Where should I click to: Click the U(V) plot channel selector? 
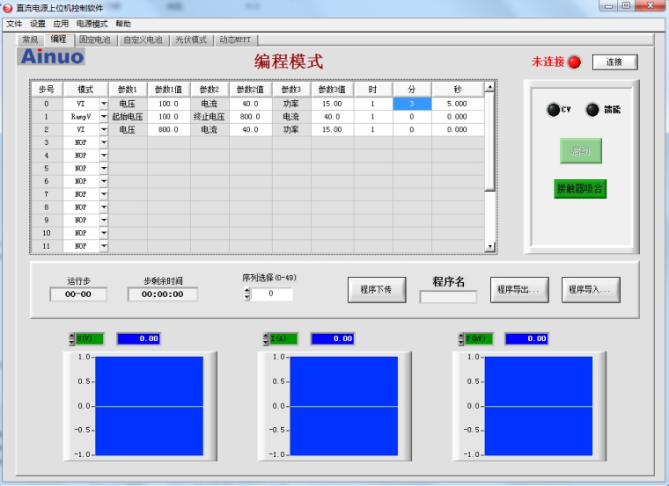(89, 338)
